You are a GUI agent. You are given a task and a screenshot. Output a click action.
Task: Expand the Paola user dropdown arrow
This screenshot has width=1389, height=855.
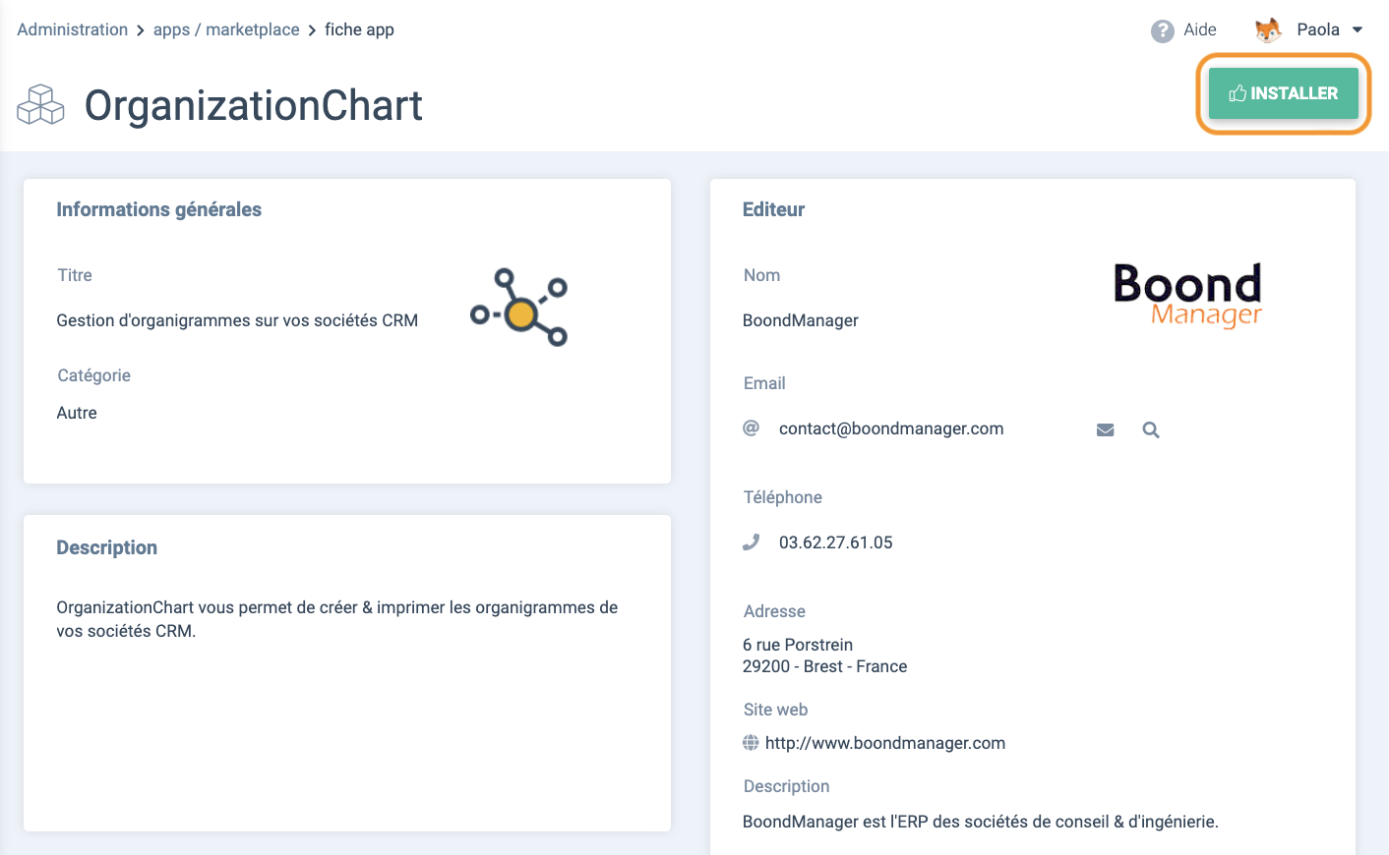point(1358,30)
